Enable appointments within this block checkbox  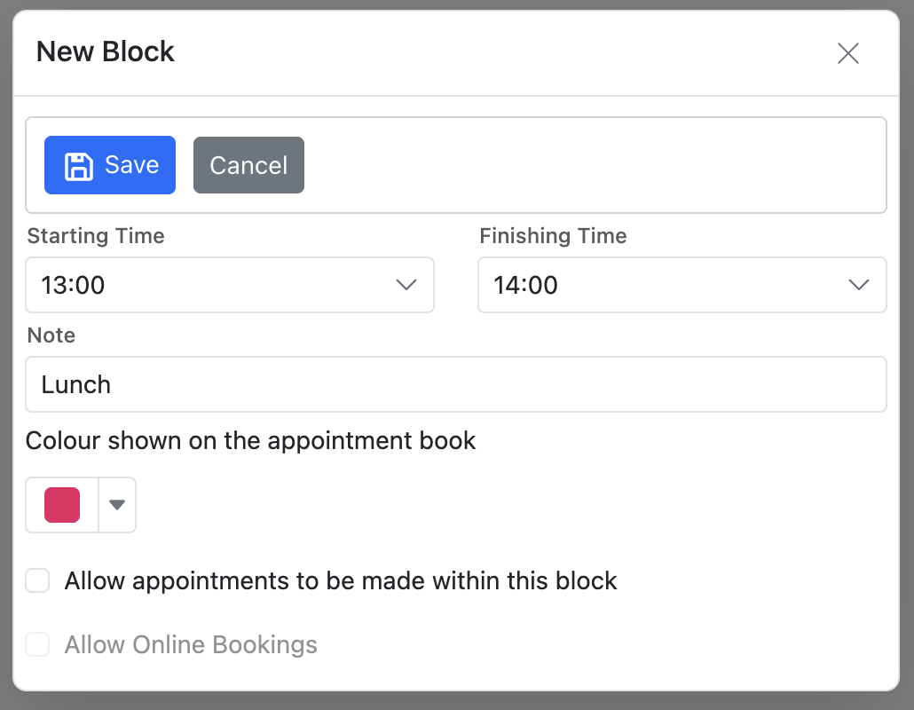(37, 581)
